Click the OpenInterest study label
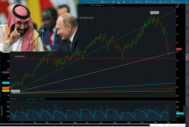189x127 pixels. click(x=31, y=99)
